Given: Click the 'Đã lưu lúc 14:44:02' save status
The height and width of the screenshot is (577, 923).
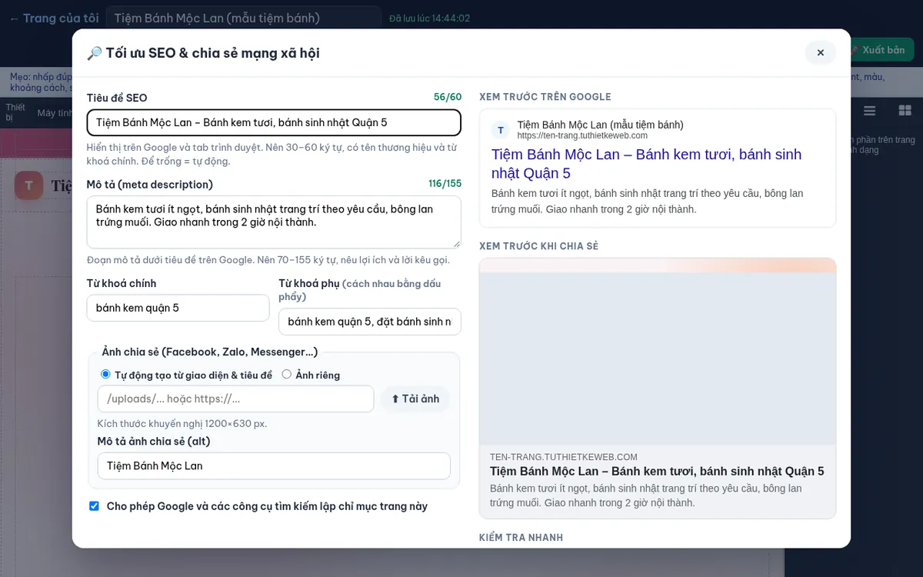Looking at the screenshot, I should coord(429,18).
